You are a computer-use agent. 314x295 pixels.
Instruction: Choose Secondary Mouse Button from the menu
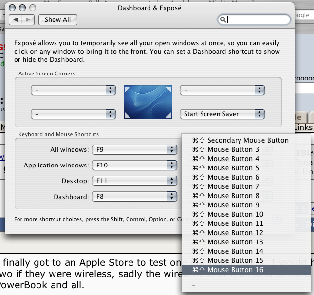pos(246,140)
